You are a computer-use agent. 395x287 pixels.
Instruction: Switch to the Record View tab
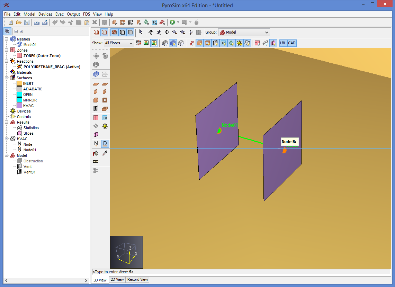137,279
